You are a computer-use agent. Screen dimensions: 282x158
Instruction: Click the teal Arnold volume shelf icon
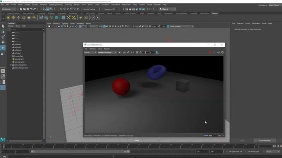pos(56,18)
